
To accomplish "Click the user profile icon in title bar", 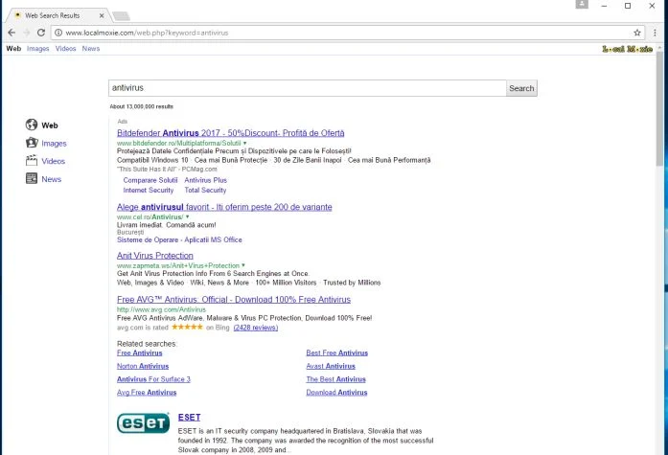I will pos(582,5).
